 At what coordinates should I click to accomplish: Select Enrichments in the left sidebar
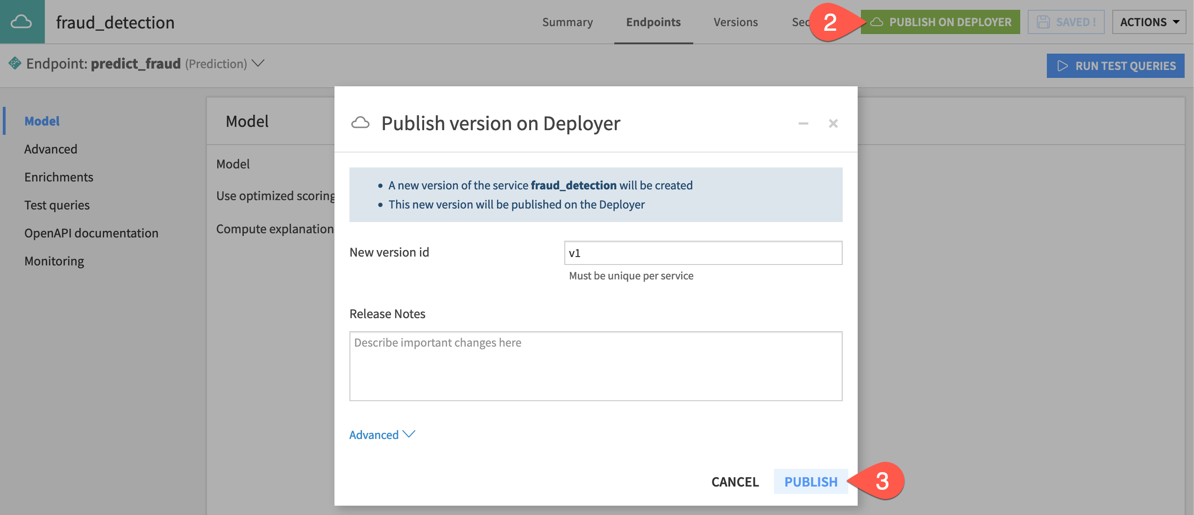coord(59,177)
